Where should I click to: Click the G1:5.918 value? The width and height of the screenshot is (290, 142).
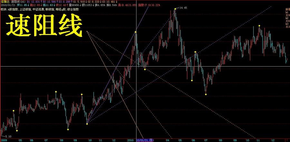pos(79,2)
